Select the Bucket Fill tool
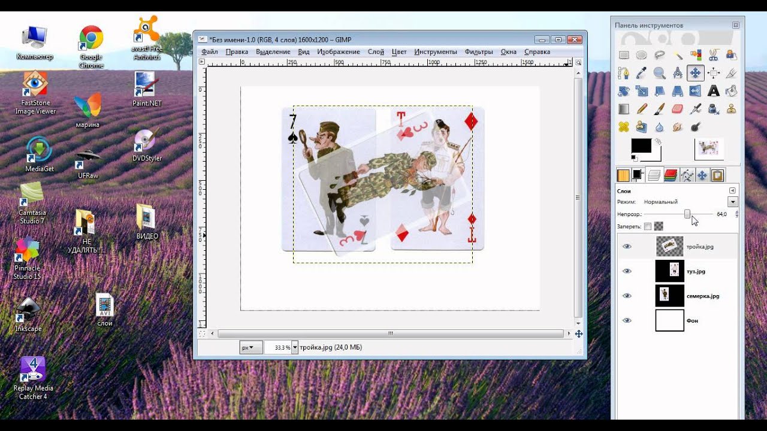The height and width of the screenshot is (431, 767). pyautogui.click(x=731, y=91)
